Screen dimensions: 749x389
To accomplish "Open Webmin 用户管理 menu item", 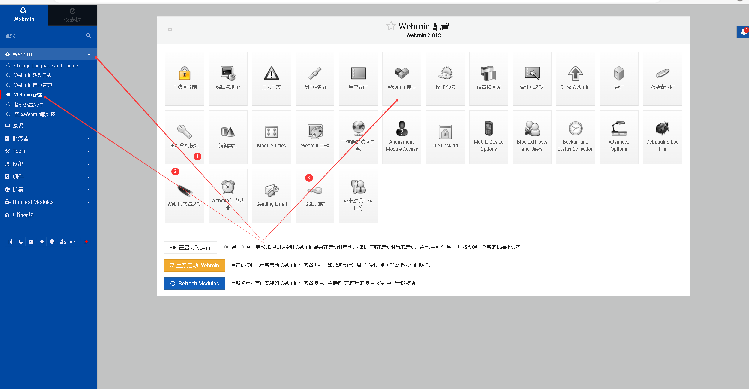I will [33, 85].
